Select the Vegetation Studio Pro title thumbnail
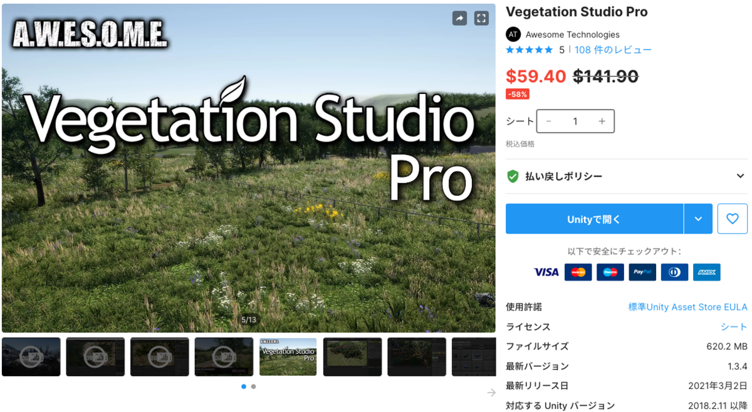 pos(288,357)
